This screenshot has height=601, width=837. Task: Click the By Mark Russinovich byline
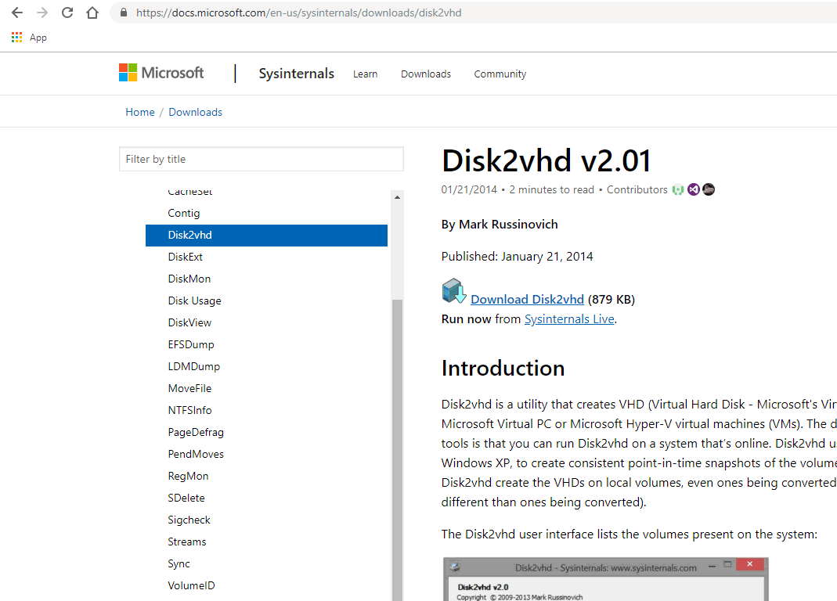point(499,224)
